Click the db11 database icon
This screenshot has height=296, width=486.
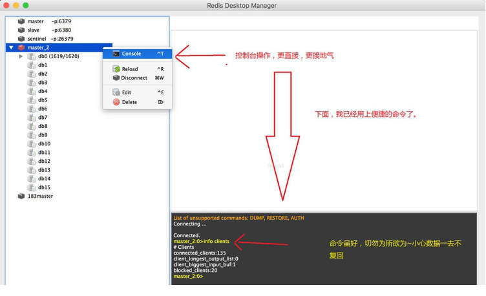click(31, 153)
